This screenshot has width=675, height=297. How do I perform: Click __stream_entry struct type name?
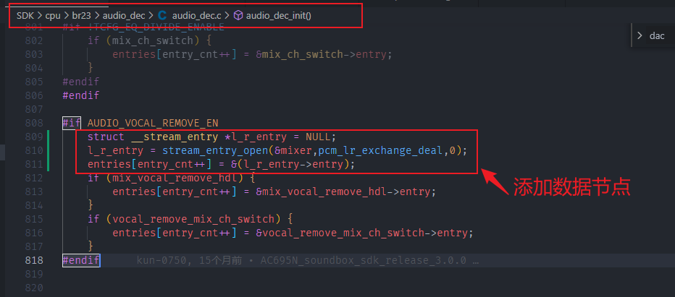click(x=175, y=137)
